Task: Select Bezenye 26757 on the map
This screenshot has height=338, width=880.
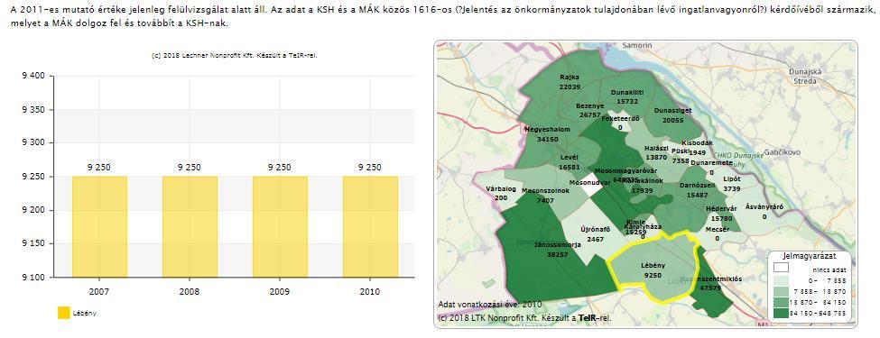Action: click(x=589, y=110)
